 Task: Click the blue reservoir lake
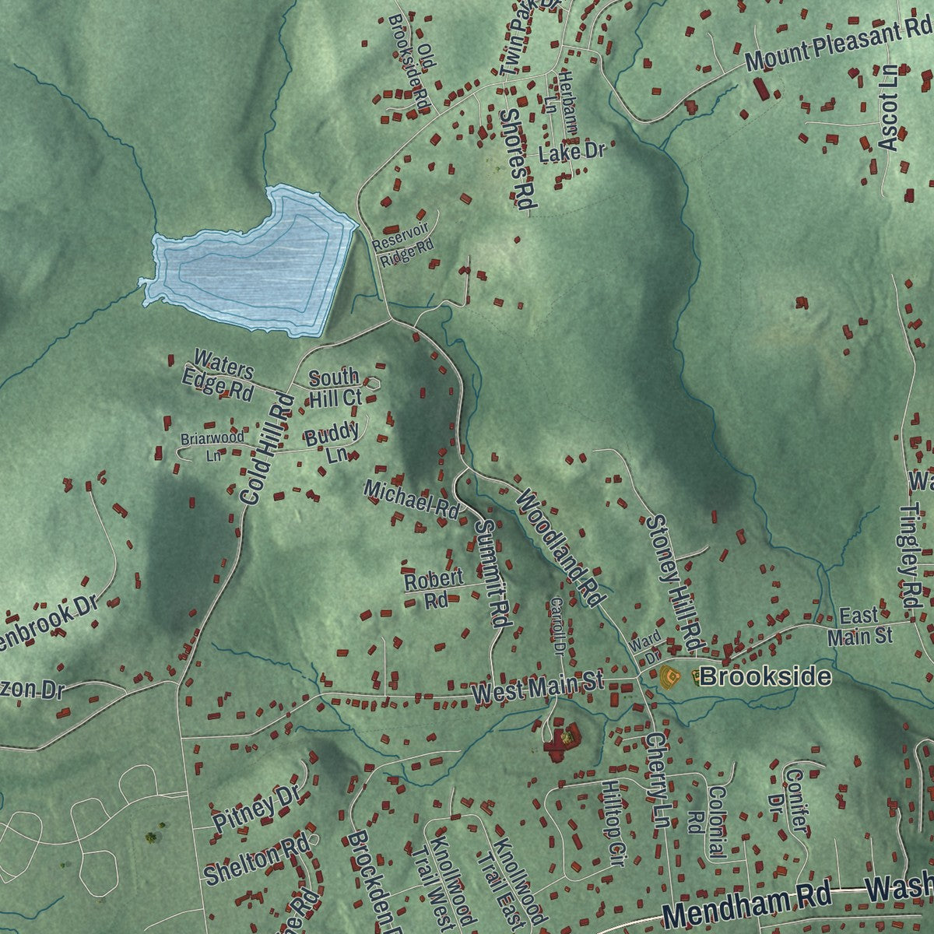[249, 263]
